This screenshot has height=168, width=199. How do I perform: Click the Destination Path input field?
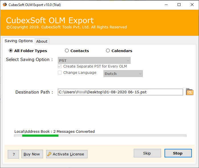(120, 92)
